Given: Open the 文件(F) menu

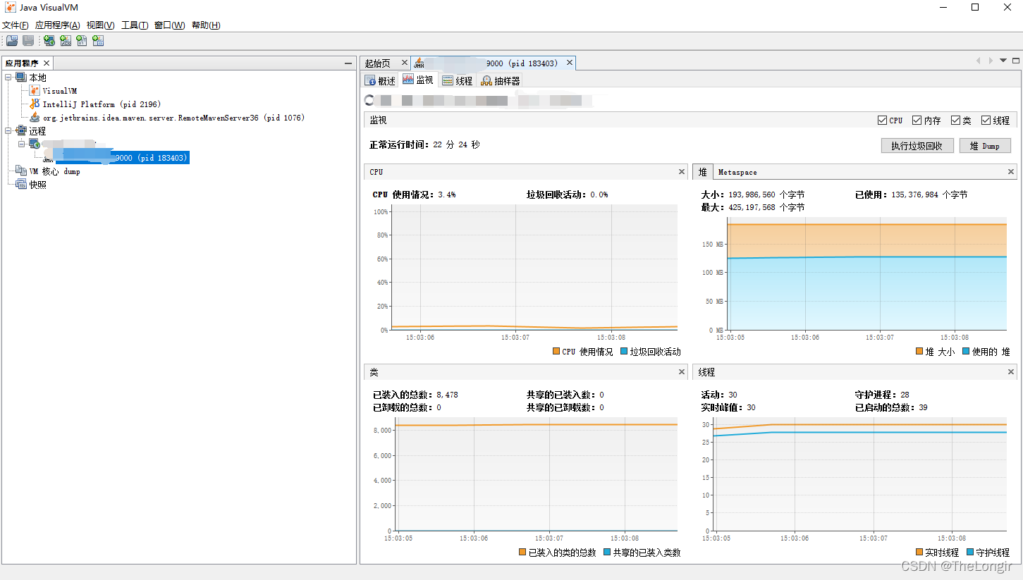Looking at the screenshot, I should [15, 25].
